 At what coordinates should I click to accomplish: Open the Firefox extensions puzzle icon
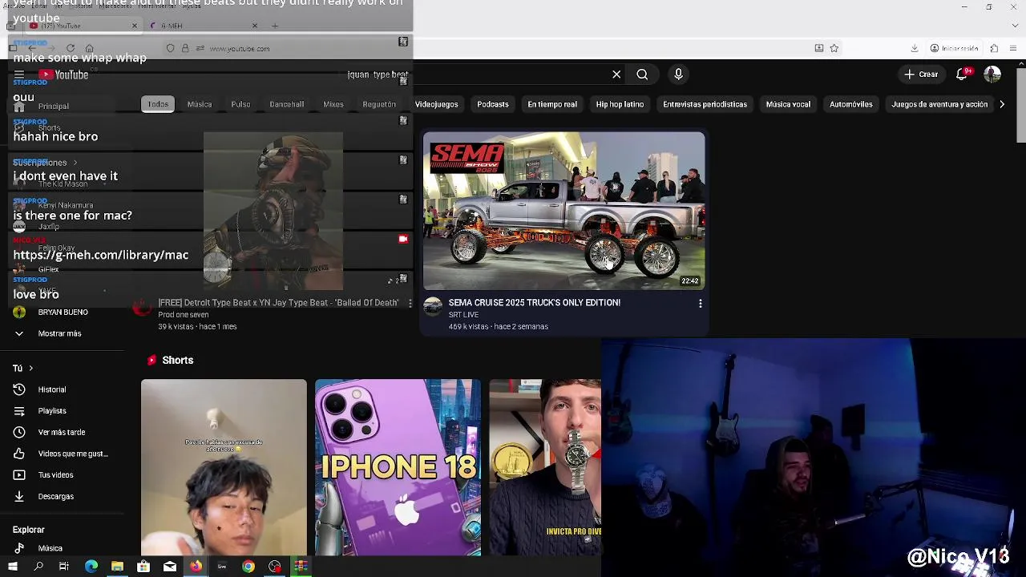pos(994,48)
